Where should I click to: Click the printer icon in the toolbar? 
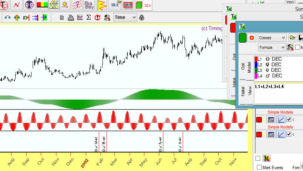pyautogui.click(x=71, y=17)
